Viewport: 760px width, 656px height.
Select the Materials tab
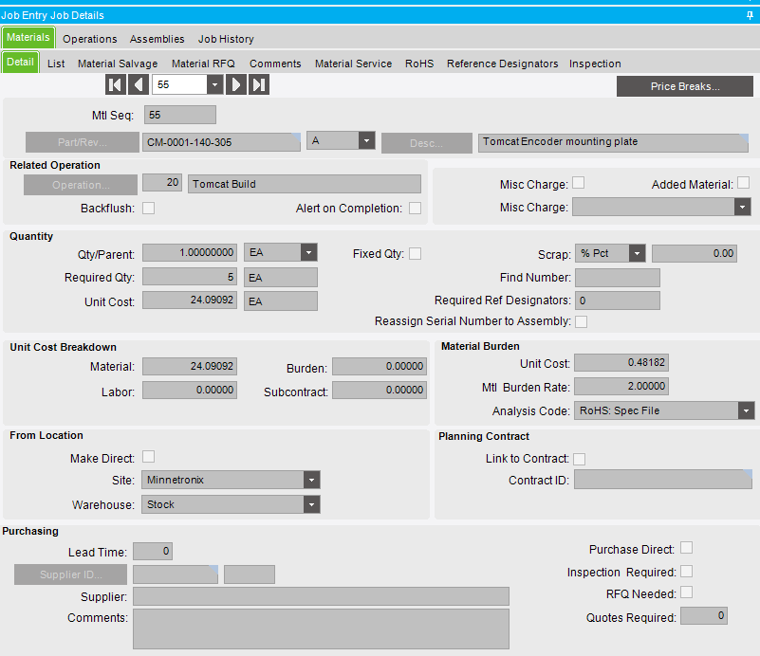[28, 37]
